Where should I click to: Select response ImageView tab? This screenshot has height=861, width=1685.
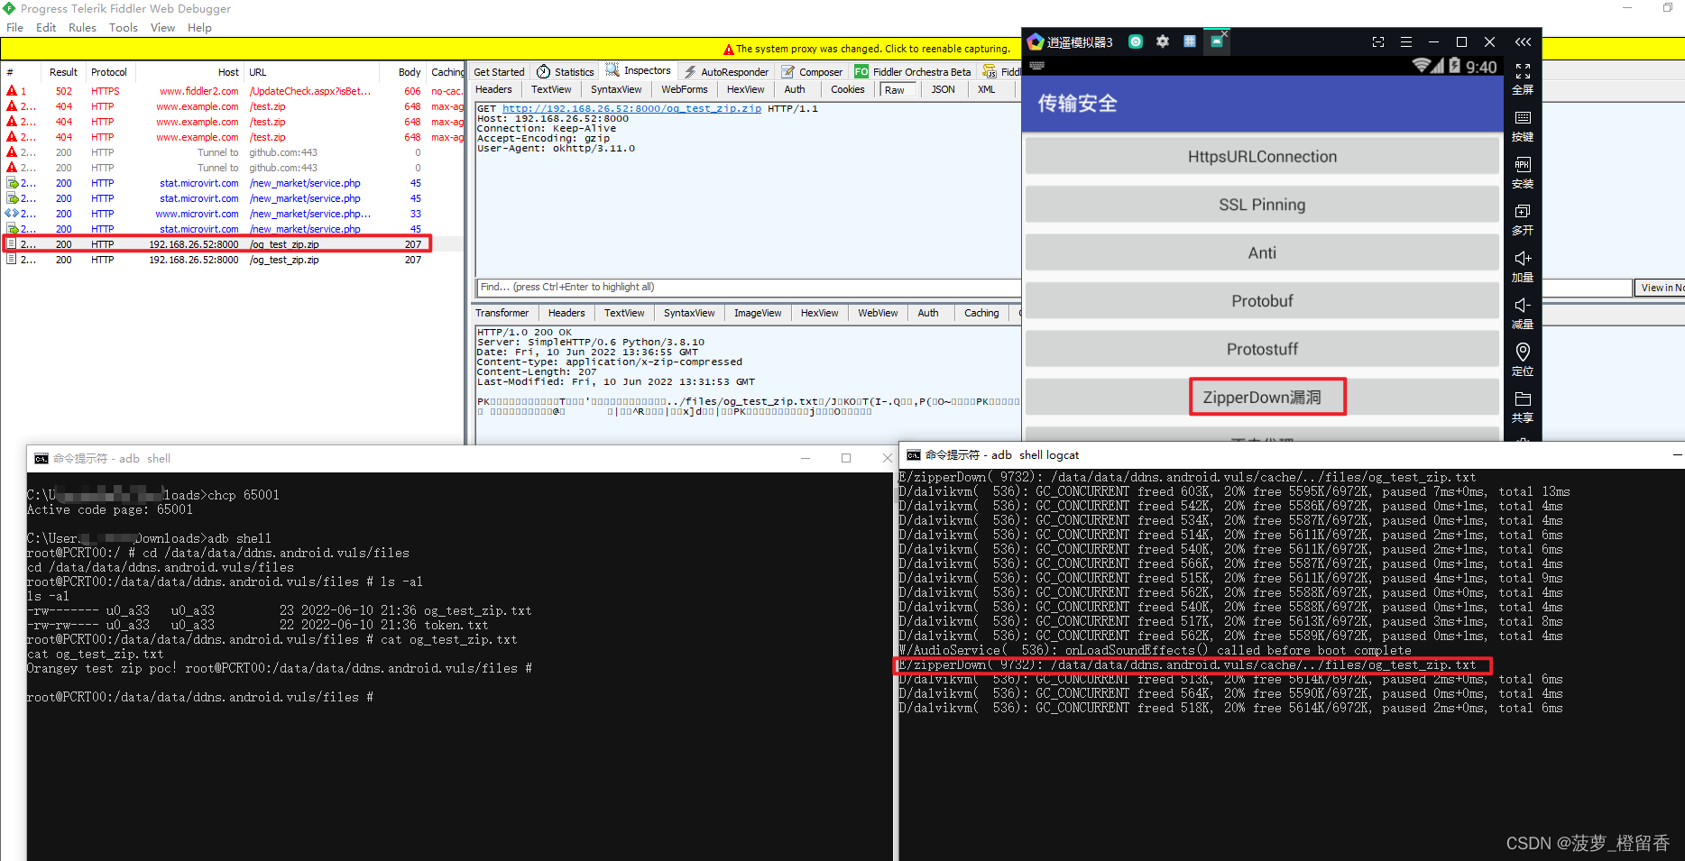(x=758, y=313)
